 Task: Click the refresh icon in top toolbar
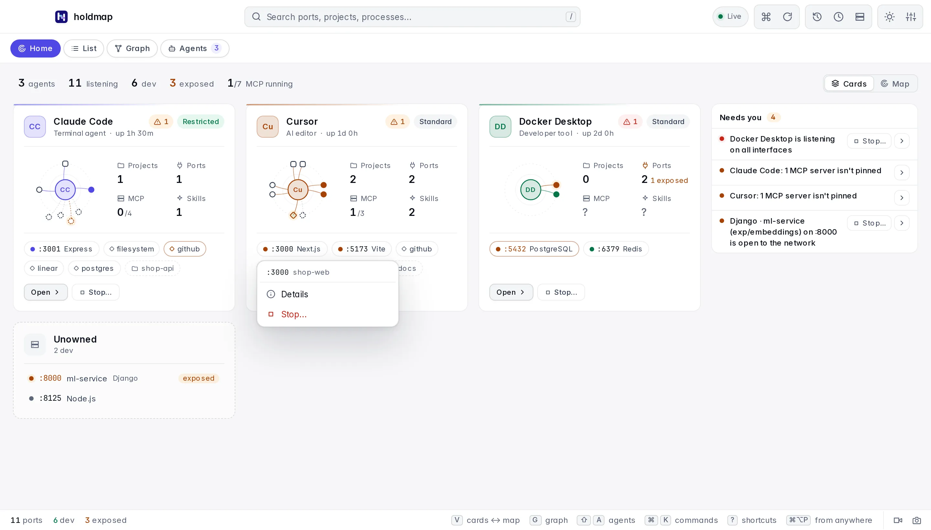click(787, 17)
